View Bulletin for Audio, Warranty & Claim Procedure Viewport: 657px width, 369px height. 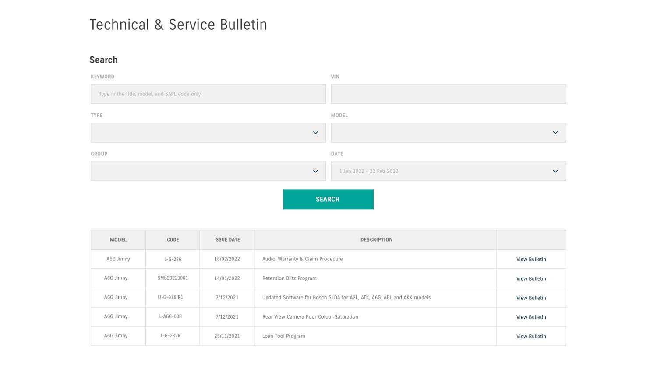(x=531, y=260)
